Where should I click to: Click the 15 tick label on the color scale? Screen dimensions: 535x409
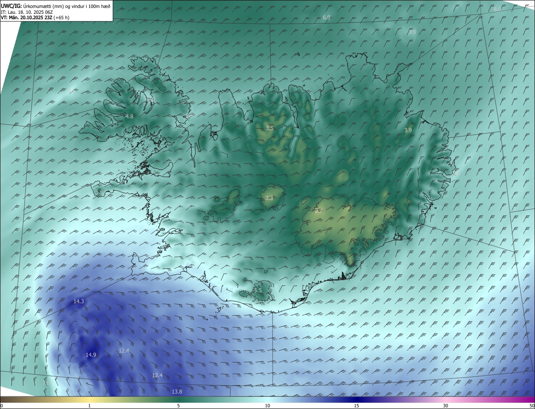[357, 406]
